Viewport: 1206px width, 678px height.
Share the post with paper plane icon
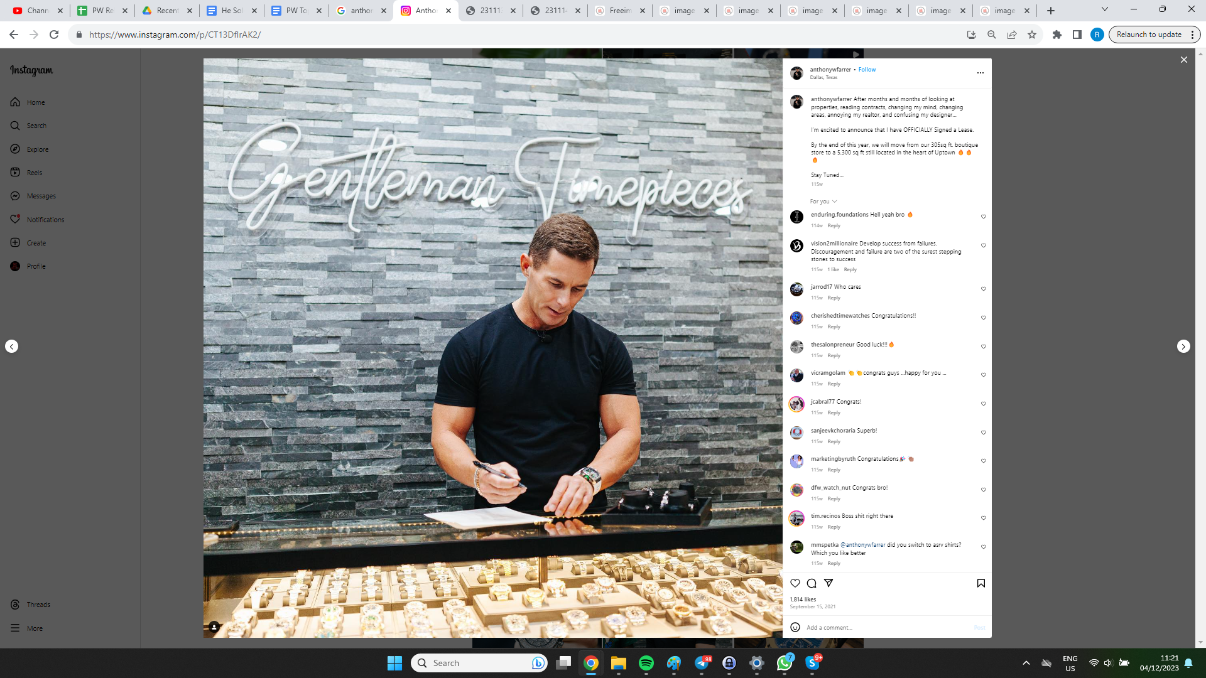828,583
